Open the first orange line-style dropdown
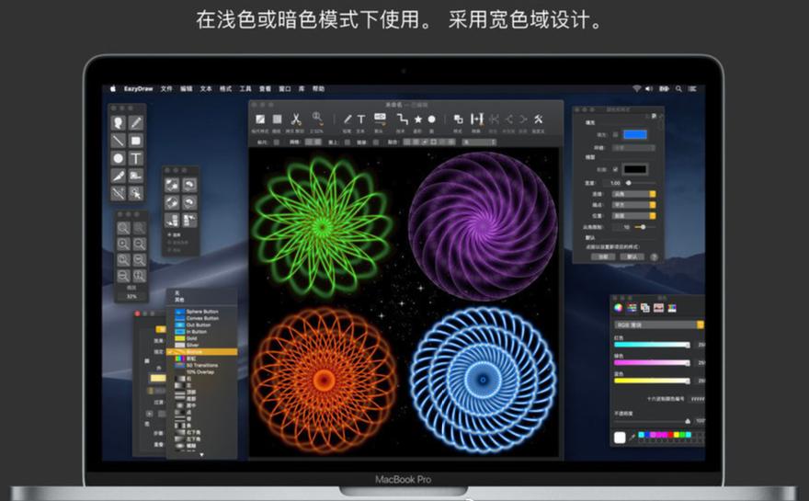Screen dimensions: 809x501 [x=653, y=194]
